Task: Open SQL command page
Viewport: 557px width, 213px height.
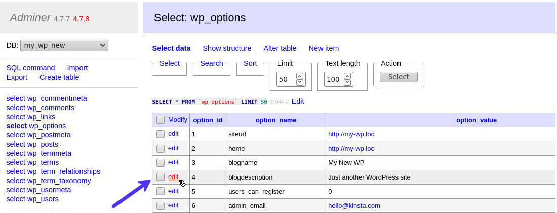Action: (x=30, y=68)
